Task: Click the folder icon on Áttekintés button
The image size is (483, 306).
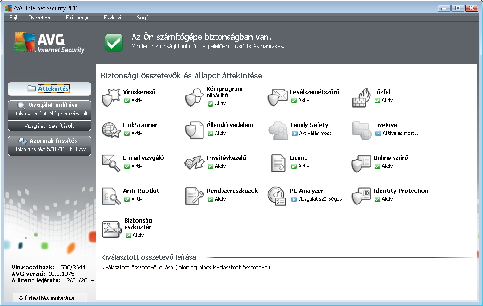Action: pyautogui.click(x=32, y=89)
